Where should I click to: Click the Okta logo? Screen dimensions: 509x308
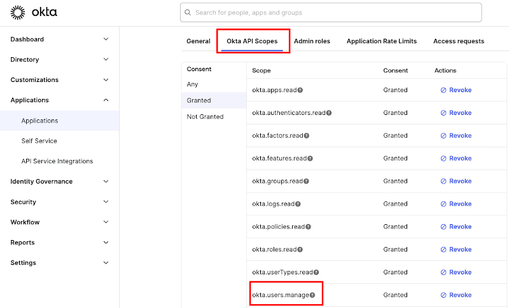tap(34, 13)
